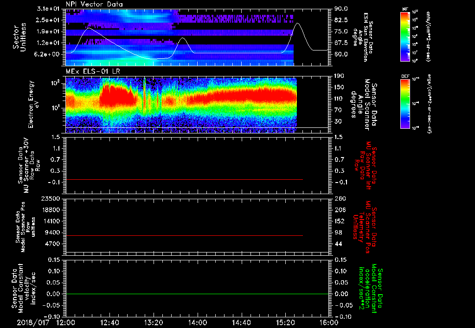475x328 pixels.
Task: Click the 'ESH Sun Elevation Angle' axis label
Action: tap(363, 37)
